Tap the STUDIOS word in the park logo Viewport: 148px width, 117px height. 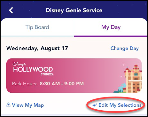pos(47,74)
